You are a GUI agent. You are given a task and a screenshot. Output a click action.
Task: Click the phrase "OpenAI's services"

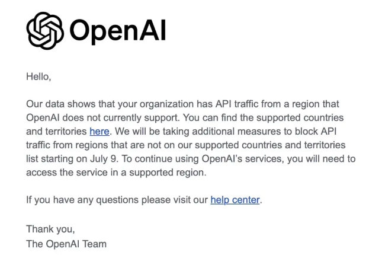(243, 159)
